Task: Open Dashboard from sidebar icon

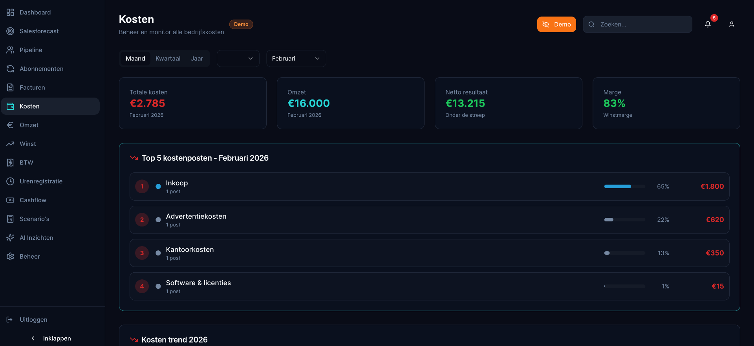Action: pyautogui.click(x=10, y=13)
